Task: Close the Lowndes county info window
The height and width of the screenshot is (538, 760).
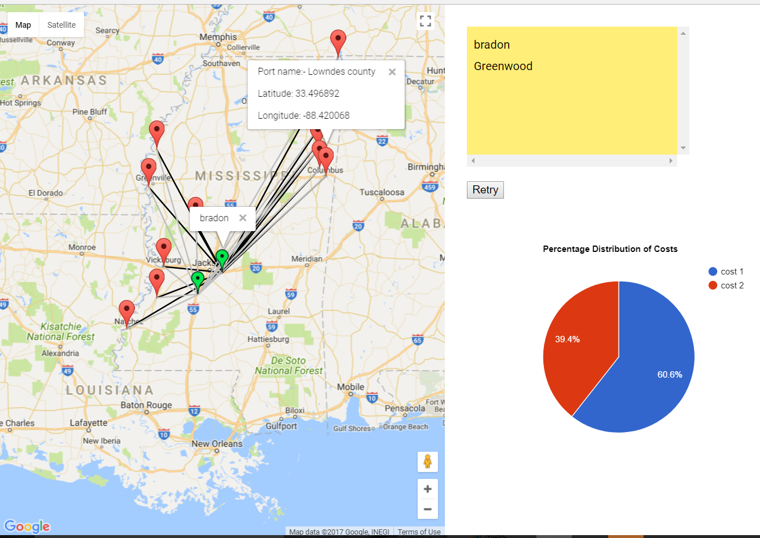Action: (392, 72)
